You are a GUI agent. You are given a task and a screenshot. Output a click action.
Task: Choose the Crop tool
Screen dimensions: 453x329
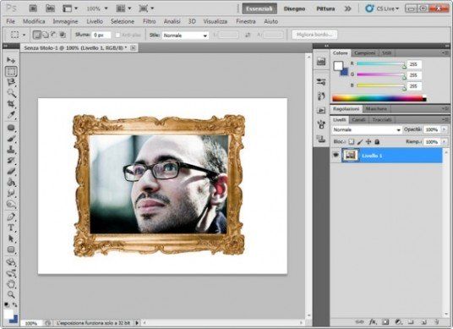[x=11, y=104]
